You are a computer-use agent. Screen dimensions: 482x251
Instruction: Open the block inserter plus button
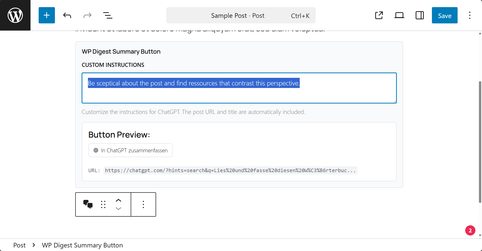pyautogui.click(x=47, y=15)
